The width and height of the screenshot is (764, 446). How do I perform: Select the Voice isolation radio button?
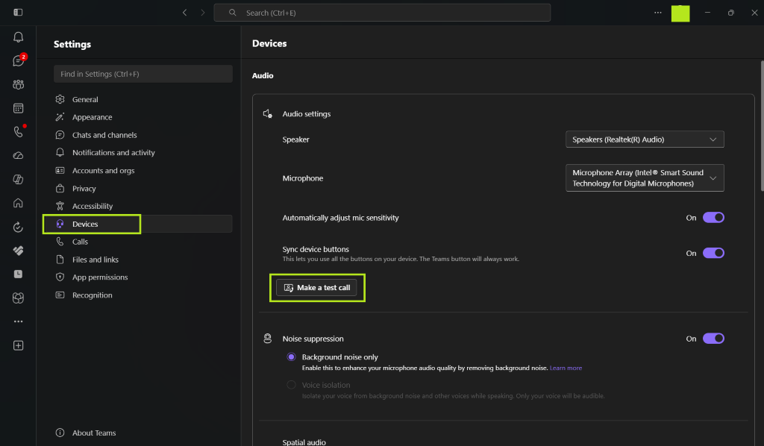click(x=292, y=385)
